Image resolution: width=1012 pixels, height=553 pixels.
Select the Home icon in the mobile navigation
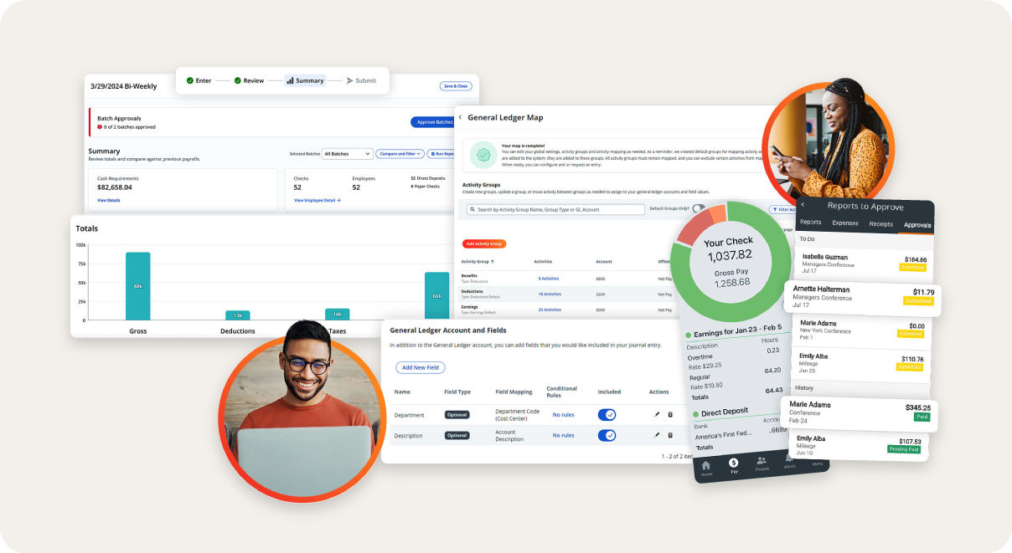[705, 464]
